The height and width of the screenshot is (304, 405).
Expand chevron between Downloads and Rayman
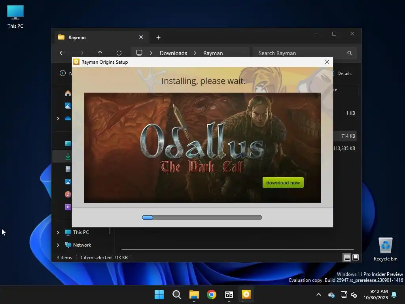tap(195, 53)
